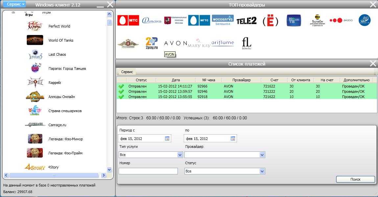Click the Аллоды Онлайн game icon
Image resolution: width=378 pixels, height=197 pixels.
click(x=35, y=97)
